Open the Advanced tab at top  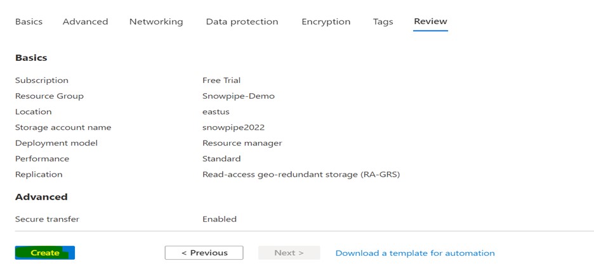click(x=85, y=22)
